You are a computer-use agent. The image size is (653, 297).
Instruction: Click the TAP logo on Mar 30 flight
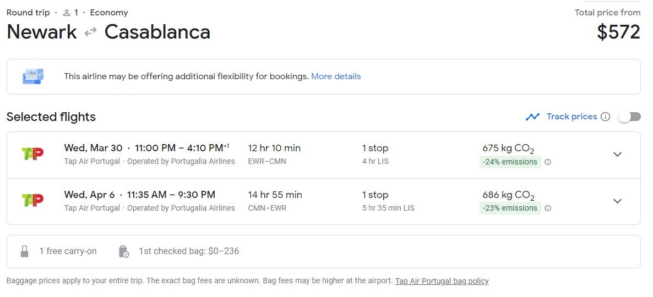[32, 155]
